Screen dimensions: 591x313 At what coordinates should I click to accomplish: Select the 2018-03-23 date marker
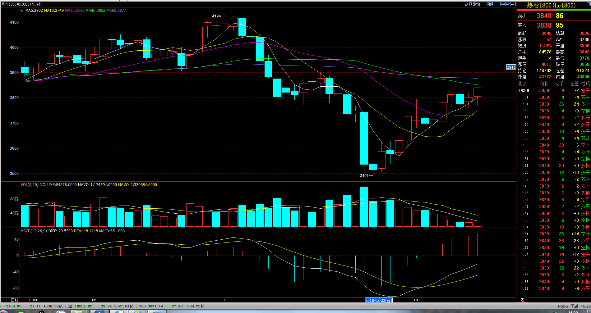pos(378,300)
